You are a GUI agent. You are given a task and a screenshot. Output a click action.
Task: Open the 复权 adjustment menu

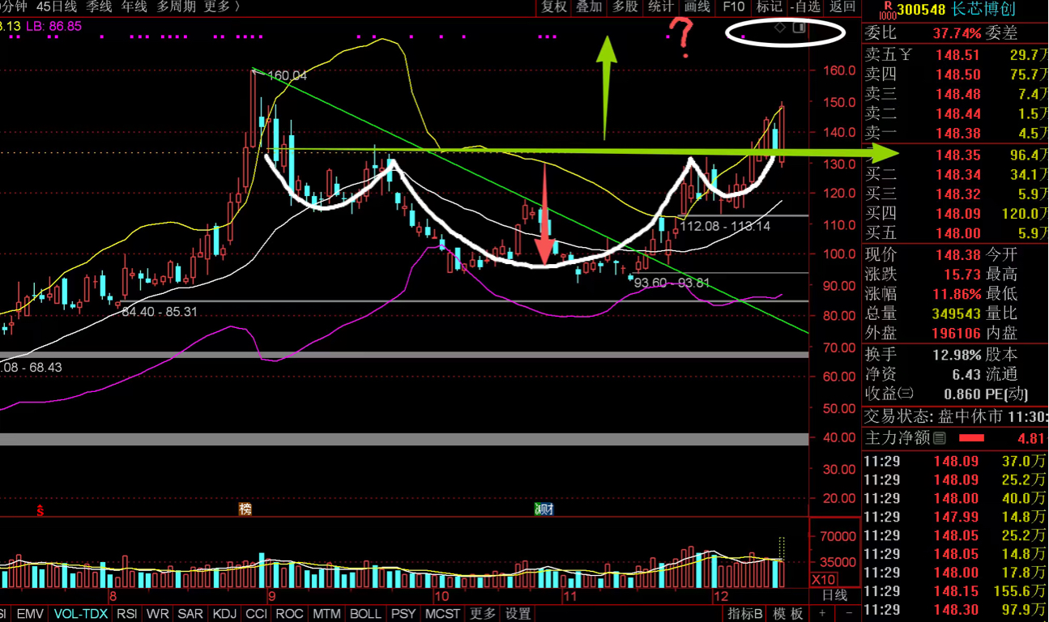554,6
